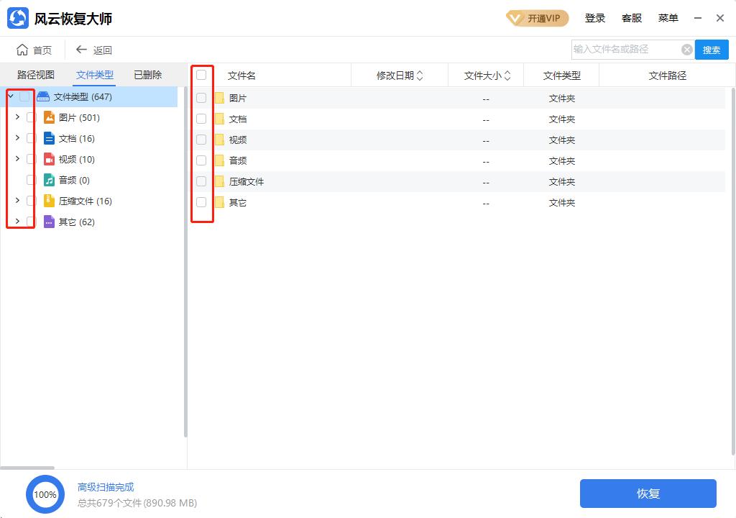Open the 开通VIP purchase page

(535, 18)
